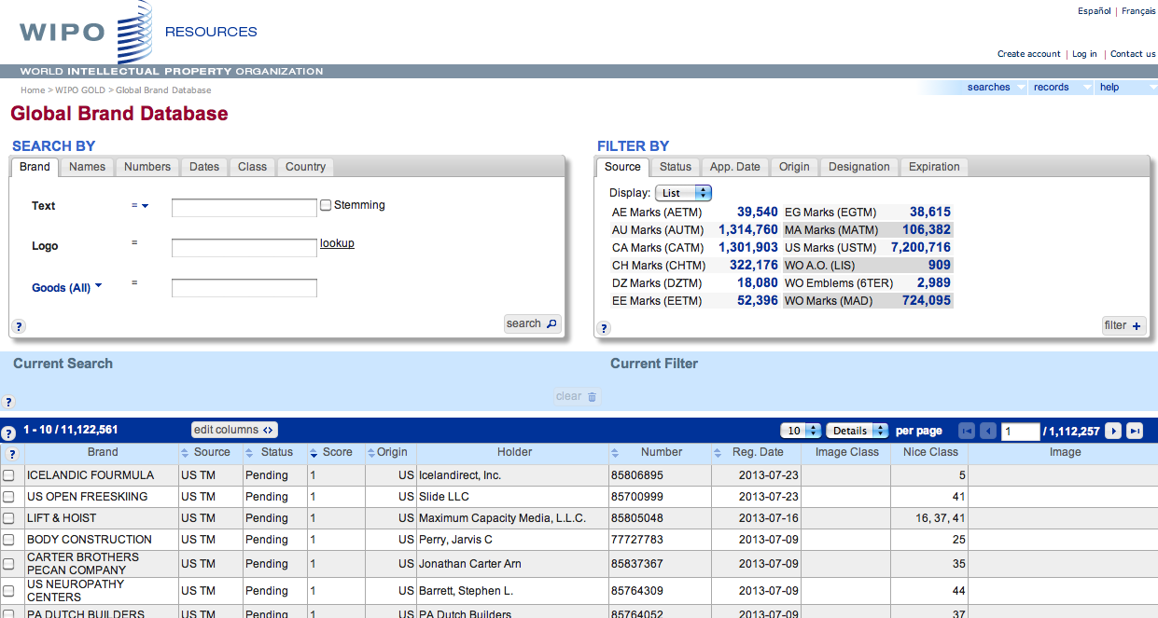Open the records menu
This screenshot has height=618, width=1158.
pos(1060,88)
